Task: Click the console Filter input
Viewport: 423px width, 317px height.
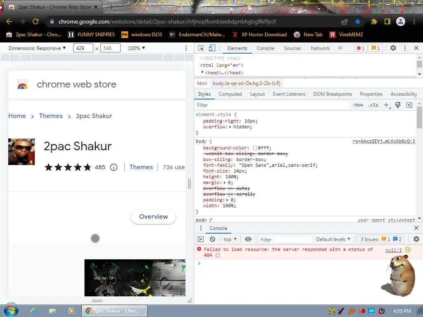Action: tap(285, 239)
